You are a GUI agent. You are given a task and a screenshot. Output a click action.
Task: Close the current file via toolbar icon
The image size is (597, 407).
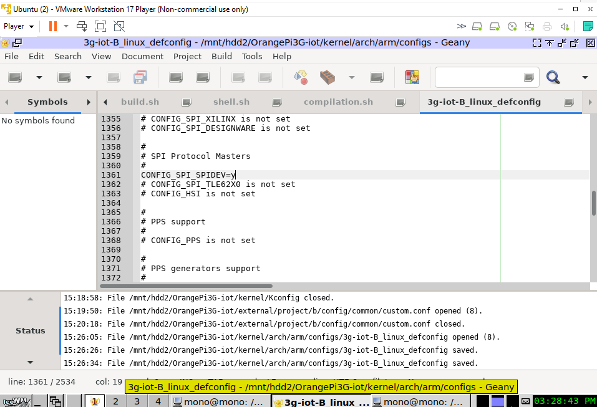203,77
